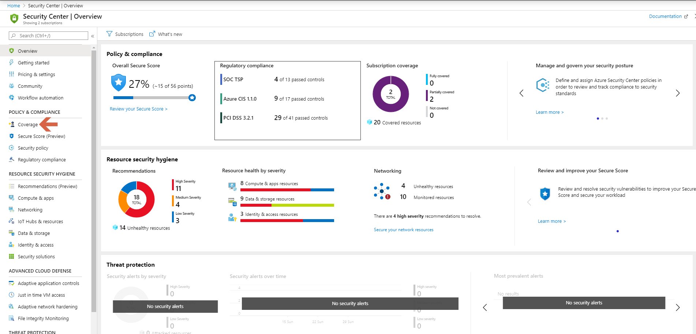Click the Community cloud icon

(x=11, y=86)
